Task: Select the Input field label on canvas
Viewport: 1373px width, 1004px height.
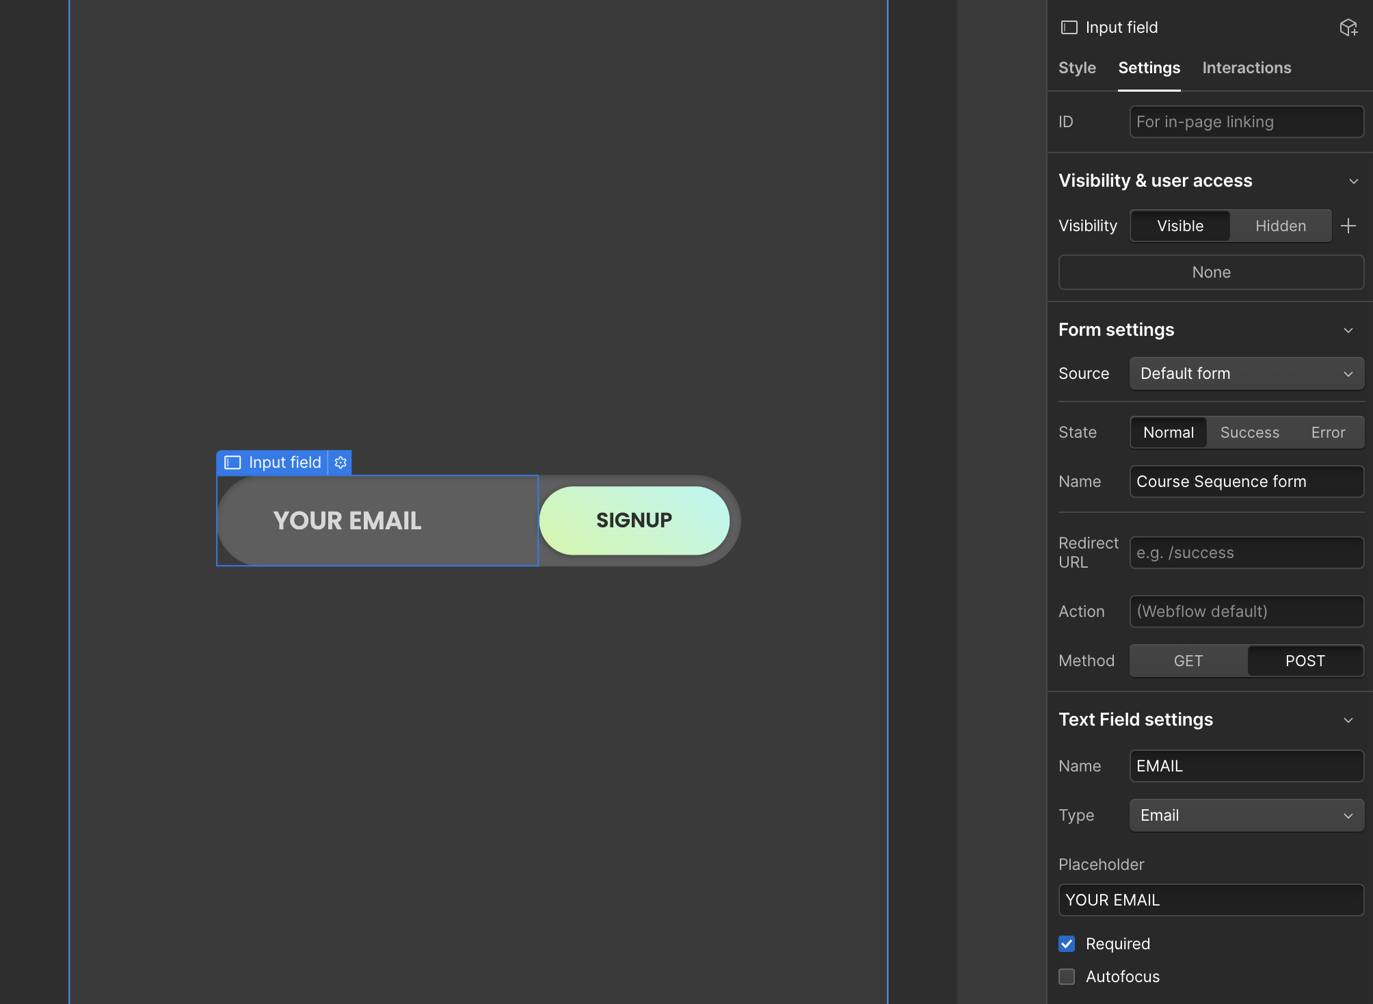Action: 284,462
